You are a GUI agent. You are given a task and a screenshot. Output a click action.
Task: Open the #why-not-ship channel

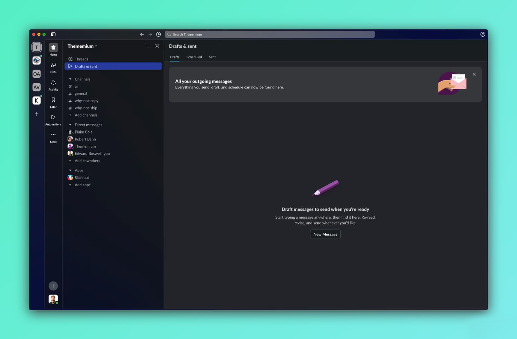[113, 108]
